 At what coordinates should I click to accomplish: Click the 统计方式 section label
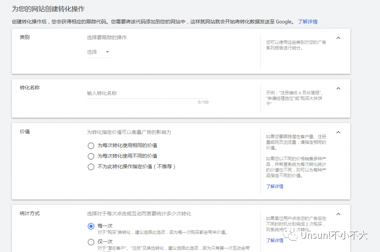pyautogui.click(x=30, y=213)
